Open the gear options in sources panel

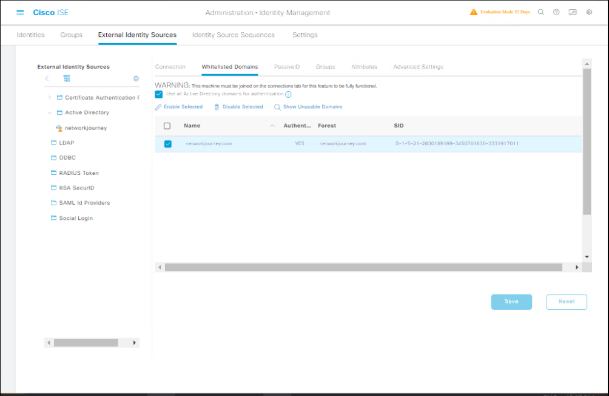click(x=136, y=78)
